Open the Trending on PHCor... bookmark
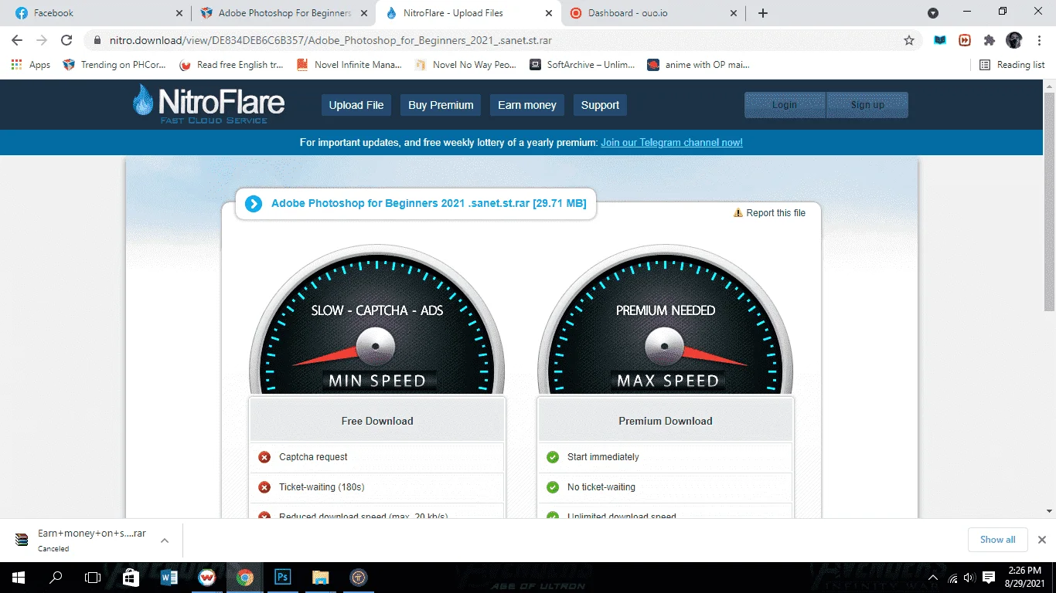This screenshot has height=593, width=1056. coord(114,65)
